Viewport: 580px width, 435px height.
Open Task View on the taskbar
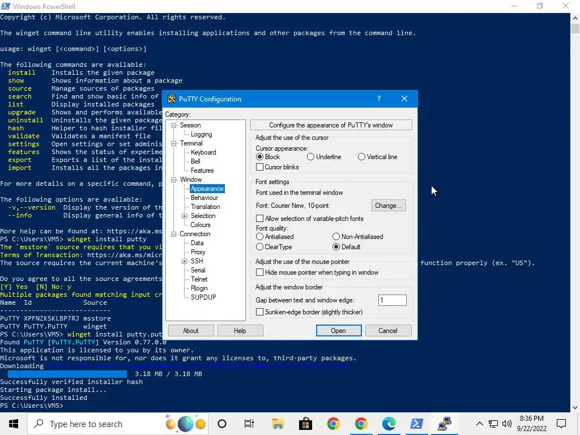point(249,424)
